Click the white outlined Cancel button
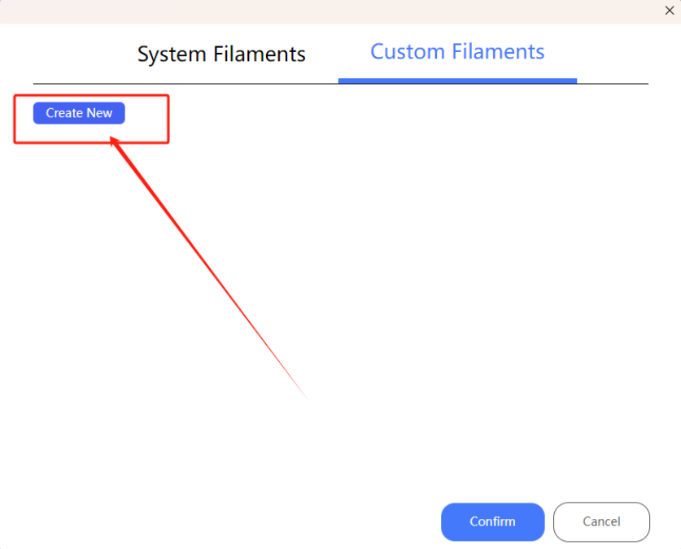This screenshot has width=681, height=549. click(x=601, y=521)
